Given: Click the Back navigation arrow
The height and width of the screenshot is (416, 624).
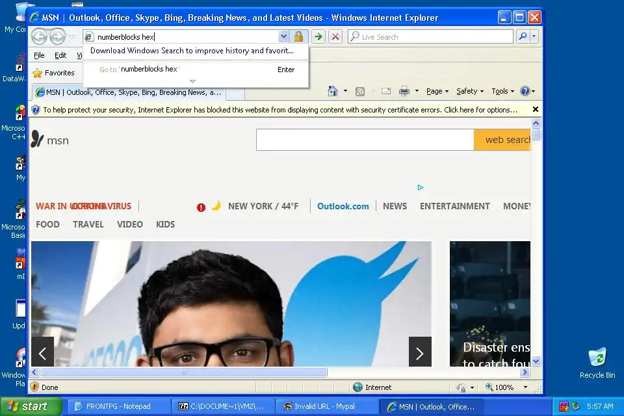Looking at the screenshot, I should pos(40,37).
